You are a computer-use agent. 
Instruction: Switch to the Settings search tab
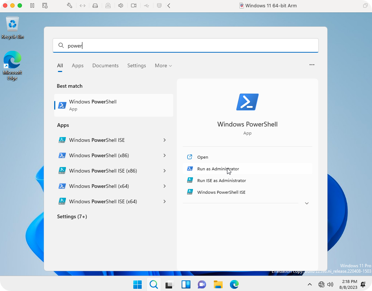[137, 66]
